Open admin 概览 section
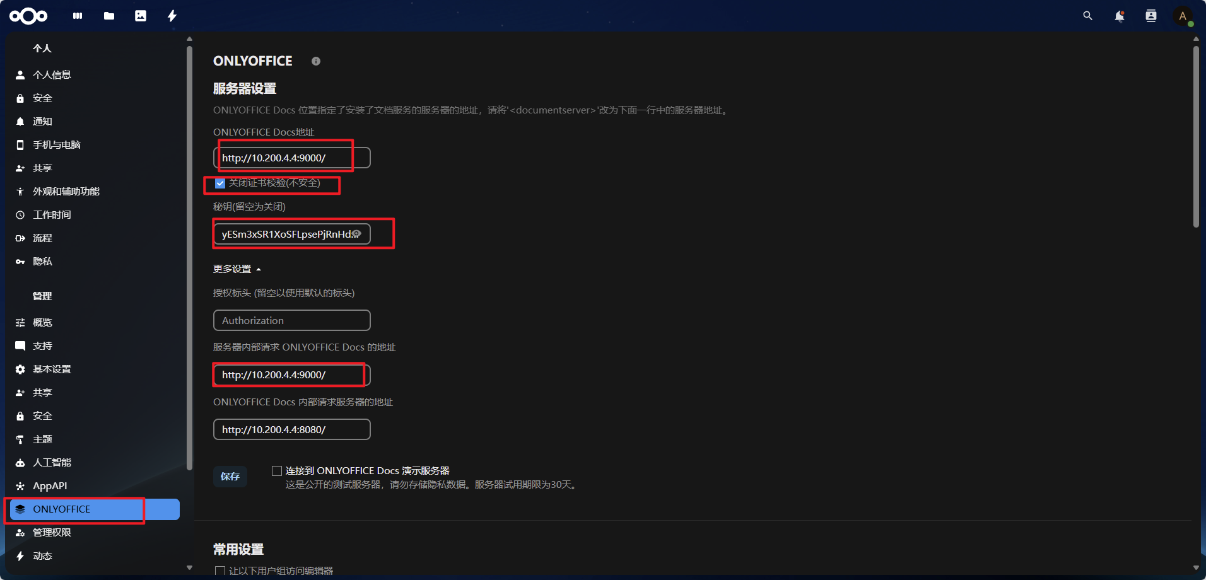Screen dimensions: 1206x580 click(95, 323)
